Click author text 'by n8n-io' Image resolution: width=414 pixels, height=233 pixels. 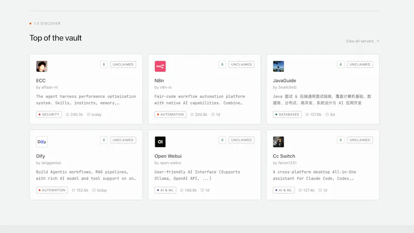[163, 87]
